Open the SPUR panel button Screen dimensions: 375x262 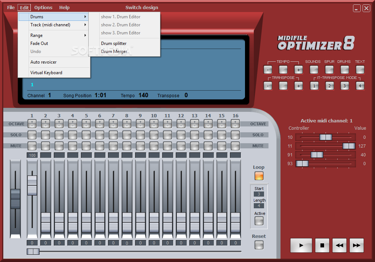click(329, 70)
